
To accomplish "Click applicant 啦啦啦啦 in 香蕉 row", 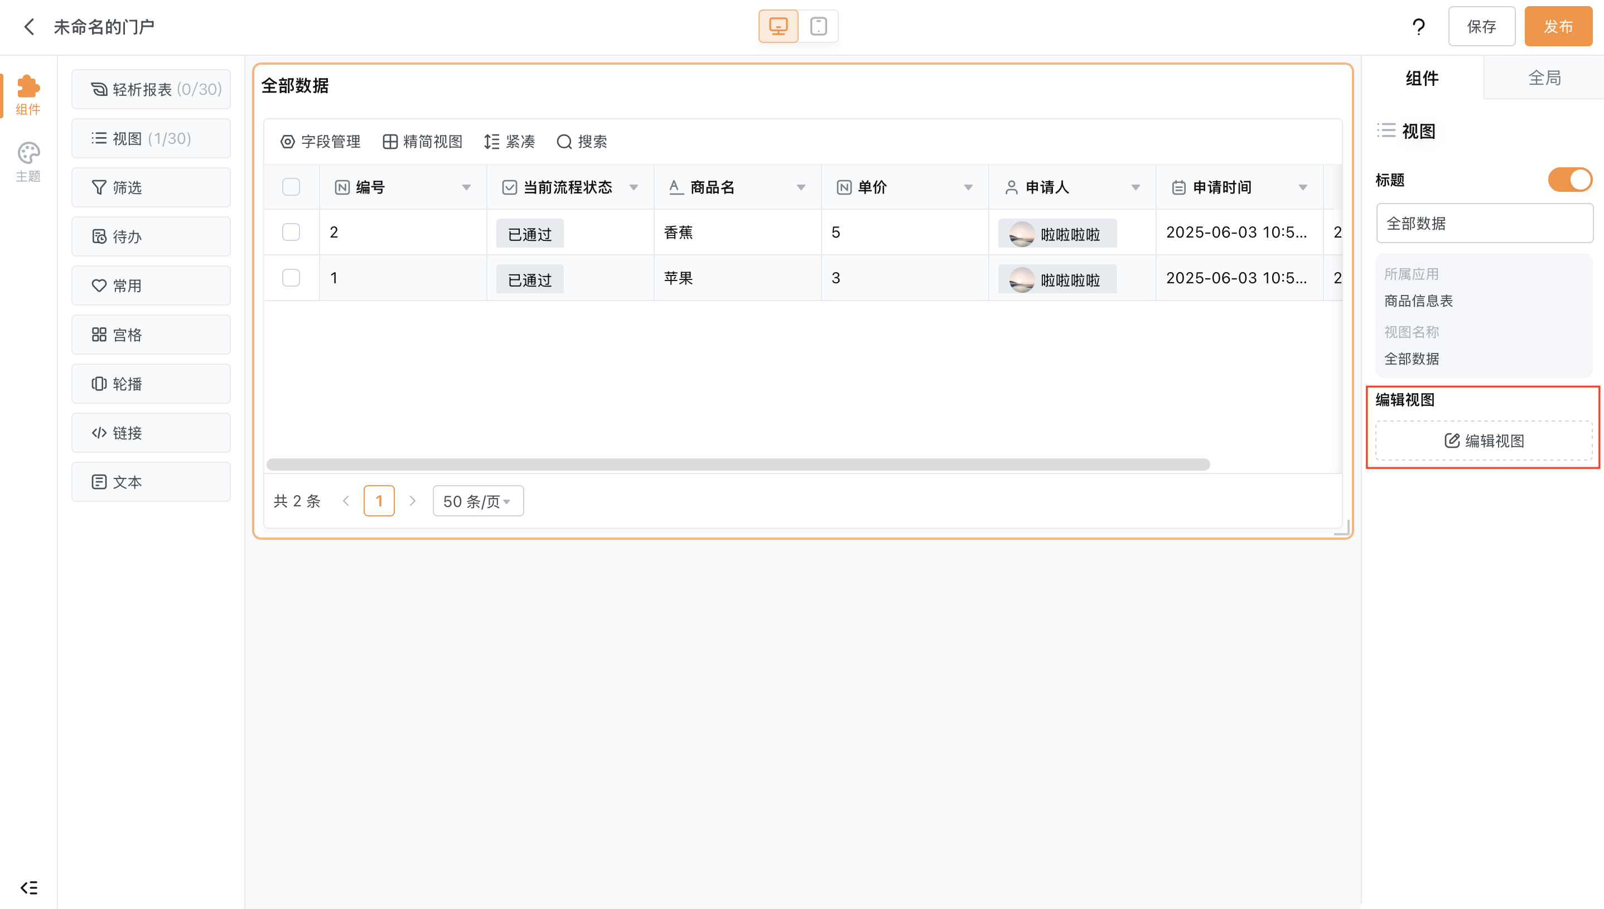I will pyautogui.click(x=1057, y=234).
